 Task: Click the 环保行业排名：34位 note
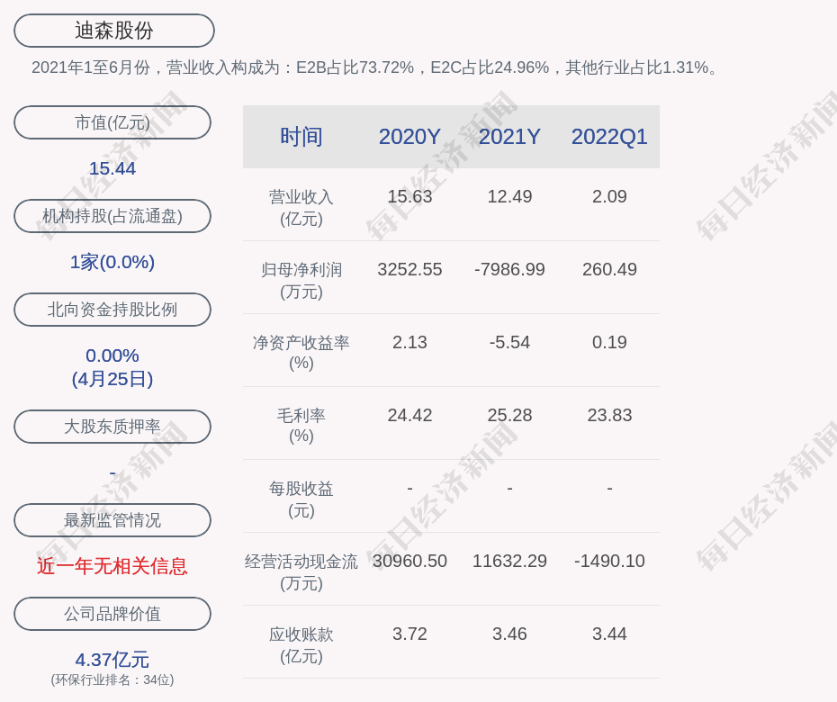[112, 679]
